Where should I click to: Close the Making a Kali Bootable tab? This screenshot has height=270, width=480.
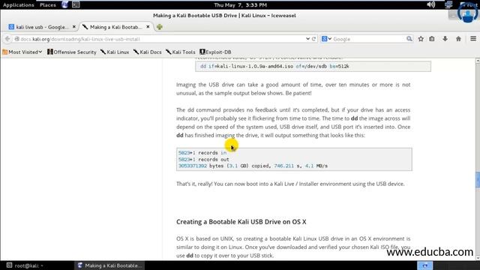pyautogui.click(x=148, y=27)
